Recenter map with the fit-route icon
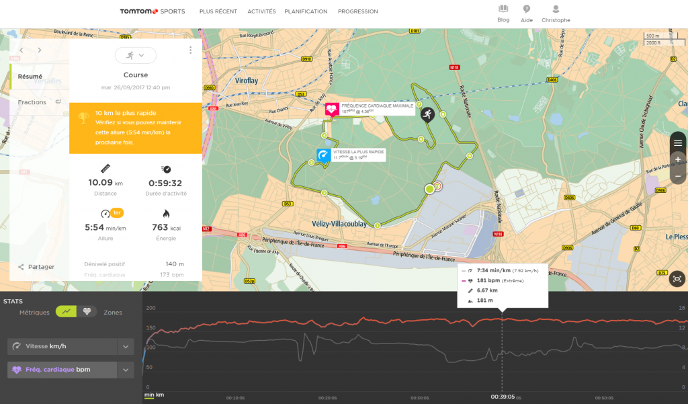Screen dimensions: 688x404 point(677,278)
